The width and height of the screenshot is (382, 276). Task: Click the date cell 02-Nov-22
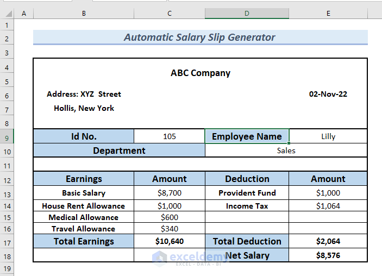[328, 94]
